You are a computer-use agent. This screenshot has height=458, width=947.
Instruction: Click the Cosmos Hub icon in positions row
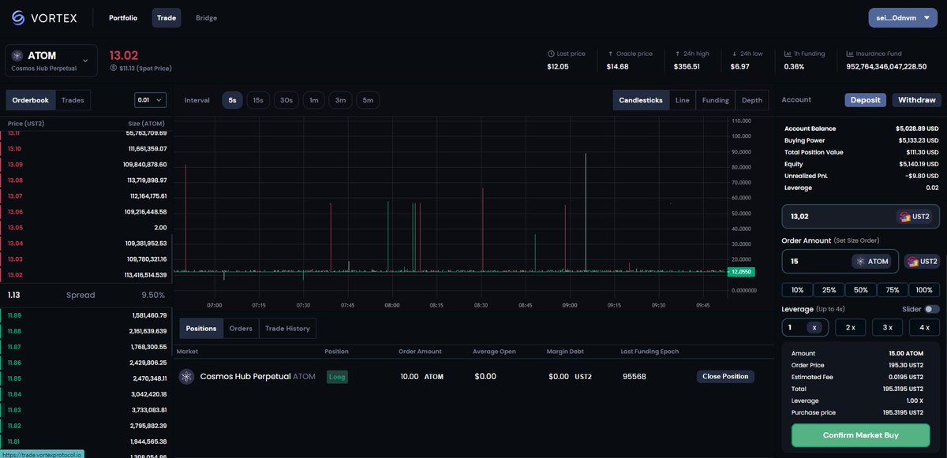(x=186, y=376)
